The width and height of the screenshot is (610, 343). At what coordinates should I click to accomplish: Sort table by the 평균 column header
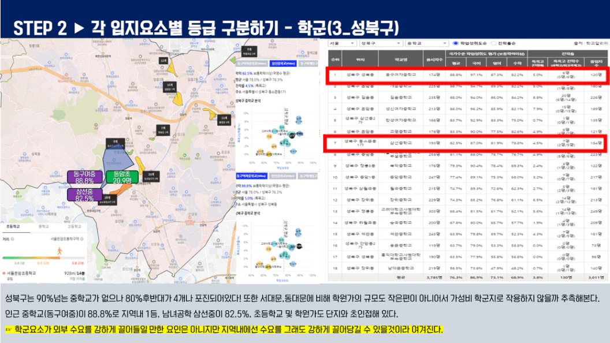coord(456,63)
